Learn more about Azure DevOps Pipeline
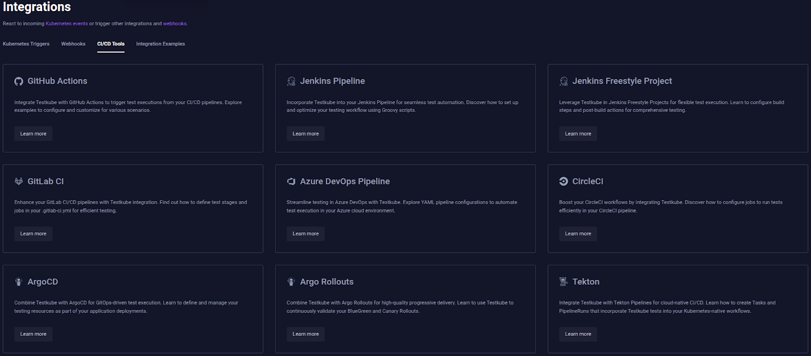This screenshot has height=356, width=811. 306,233
